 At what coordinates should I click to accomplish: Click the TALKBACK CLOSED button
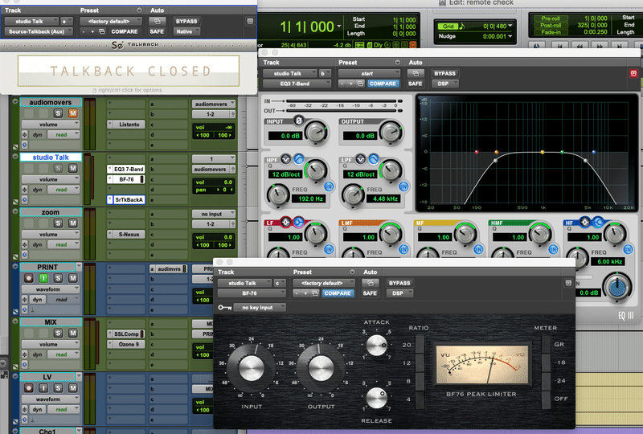(129, 71)
